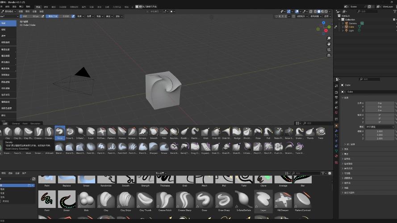Viewport: 397px width, 223px height.
Task: Collapse the Collection in outliner
Action: click(339, 20)
